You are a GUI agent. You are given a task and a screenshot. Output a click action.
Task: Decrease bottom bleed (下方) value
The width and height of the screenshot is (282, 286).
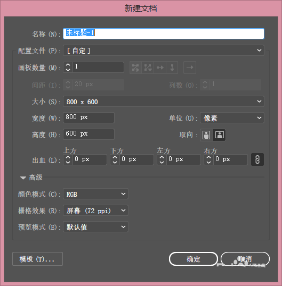point(115,162)
